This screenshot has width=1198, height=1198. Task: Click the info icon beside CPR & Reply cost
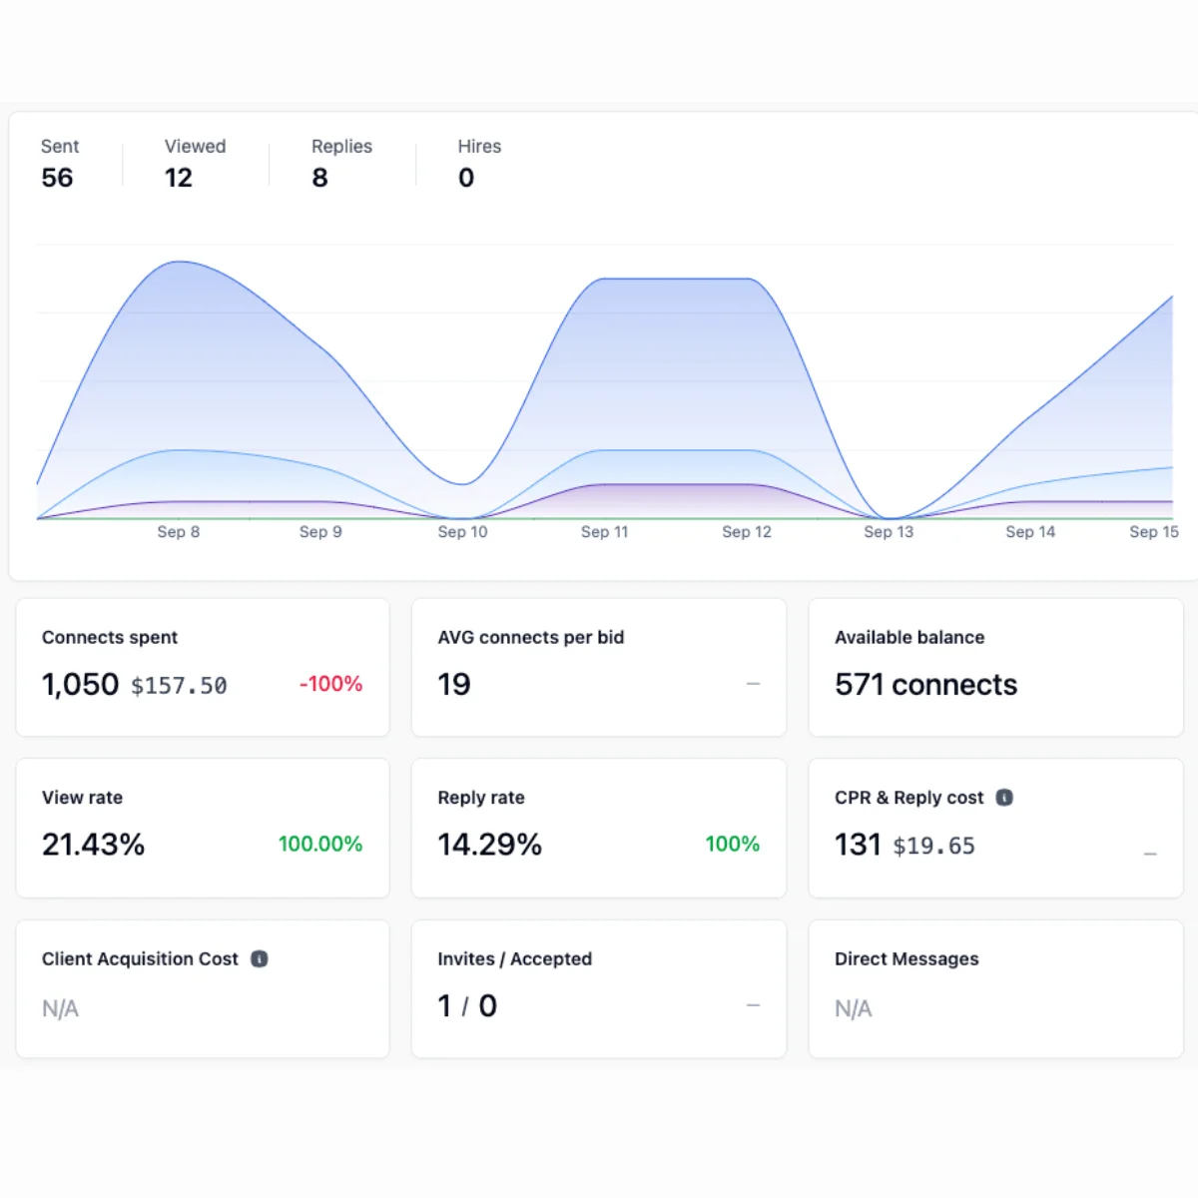(1004, 798)
